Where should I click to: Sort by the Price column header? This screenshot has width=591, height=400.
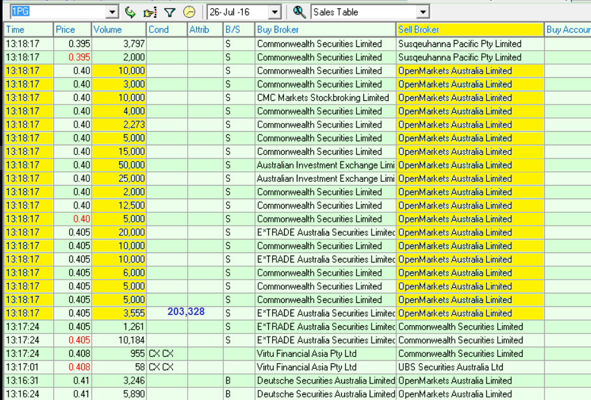click(x=72, y=30)
